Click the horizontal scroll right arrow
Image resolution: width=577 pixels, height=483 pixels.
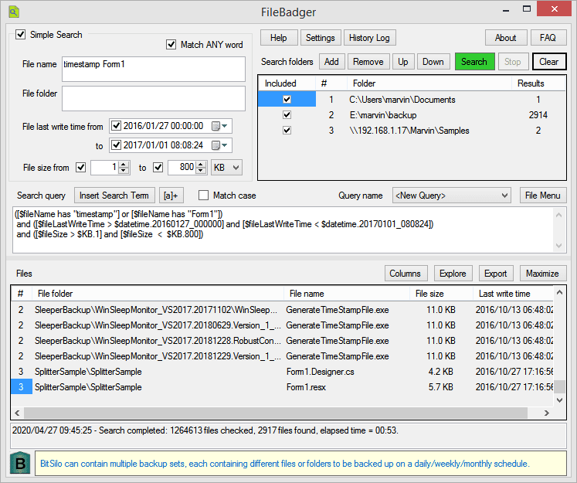546,413
